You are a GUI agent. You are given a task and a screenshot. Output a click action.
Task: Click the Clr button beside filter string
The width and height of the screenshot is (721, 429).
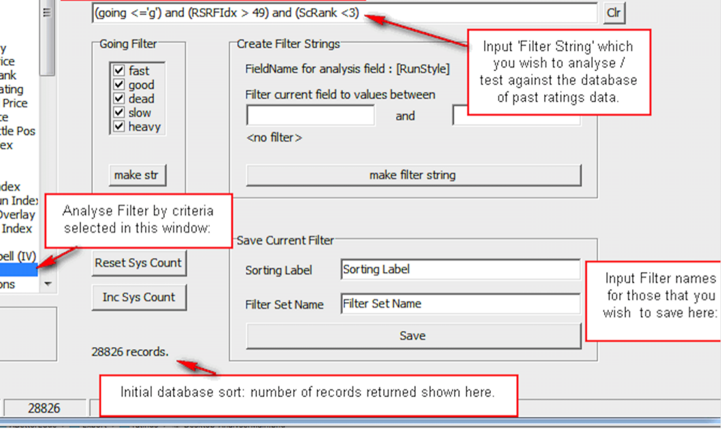(x=614, y=13)
